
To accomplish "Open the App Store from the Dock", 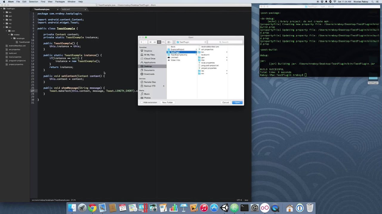I will (x=214, y=208).
